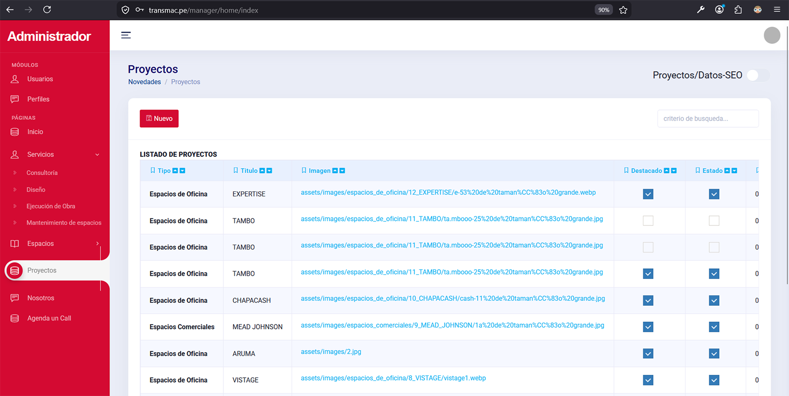The image size is (789, 396).
Task: Toggle the sidebar with the hamburger icon
Action: pyautogui.click(x=126, y=35)
